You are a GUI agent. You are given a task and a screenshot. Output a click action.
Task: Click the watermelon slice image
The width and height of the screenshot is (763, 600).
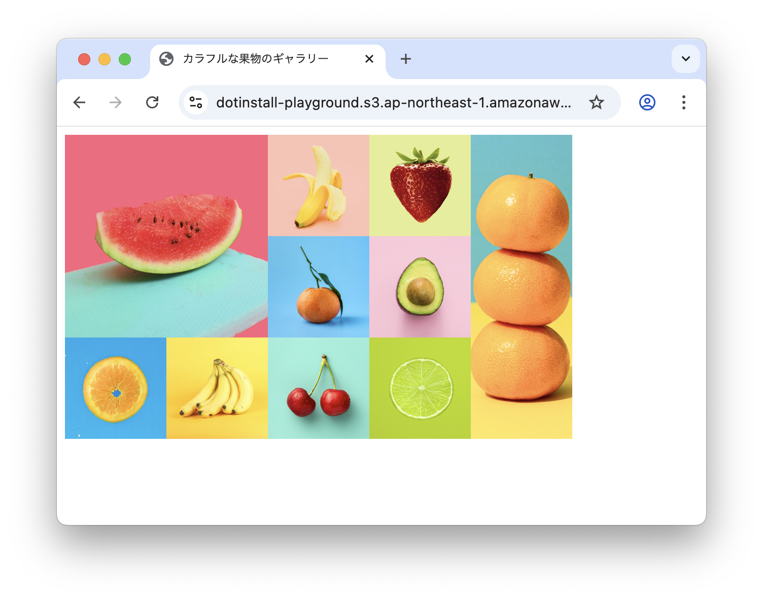coord(166,236)
